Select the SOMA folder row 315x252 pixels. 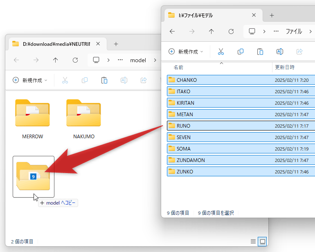click(x=241, y=149)
